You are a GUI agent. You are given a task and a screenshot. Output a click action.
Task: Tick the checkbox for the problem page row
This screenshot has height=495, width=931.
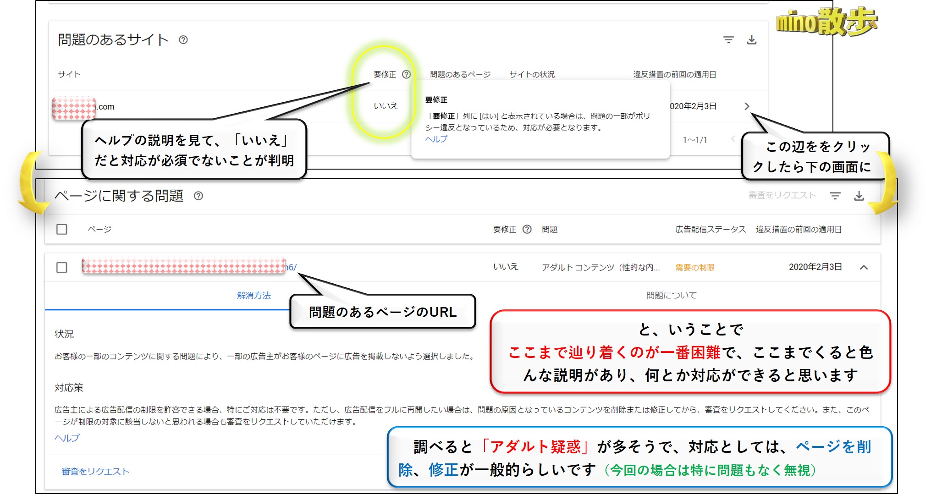coord(62,267)
